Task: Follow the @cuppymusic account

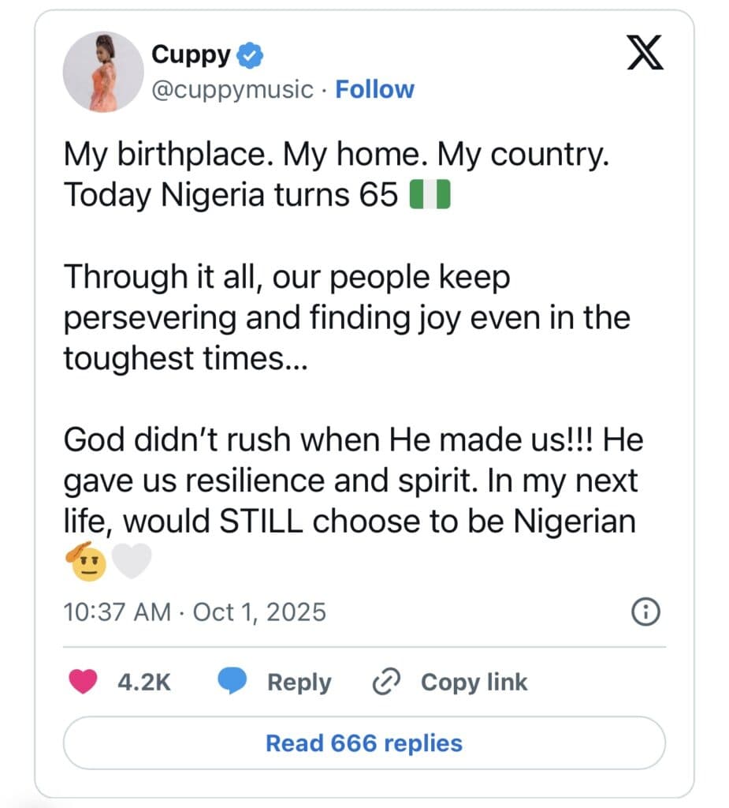Action: pos(374,89)
